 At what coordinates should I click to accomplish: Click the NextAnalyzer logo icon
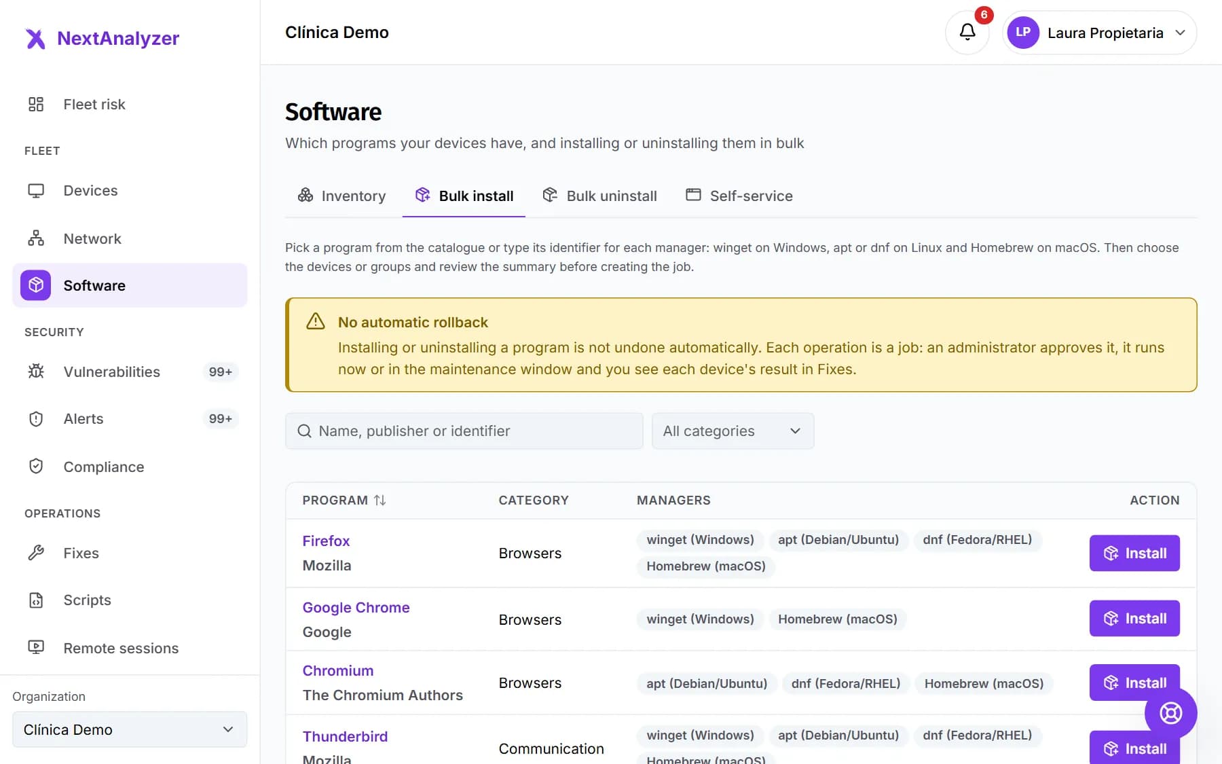(35, 39)
